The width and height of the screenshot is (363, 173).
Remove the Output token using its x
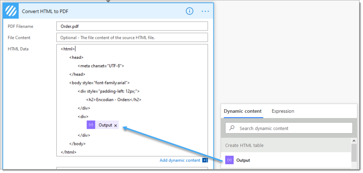(x=116, y=125)
